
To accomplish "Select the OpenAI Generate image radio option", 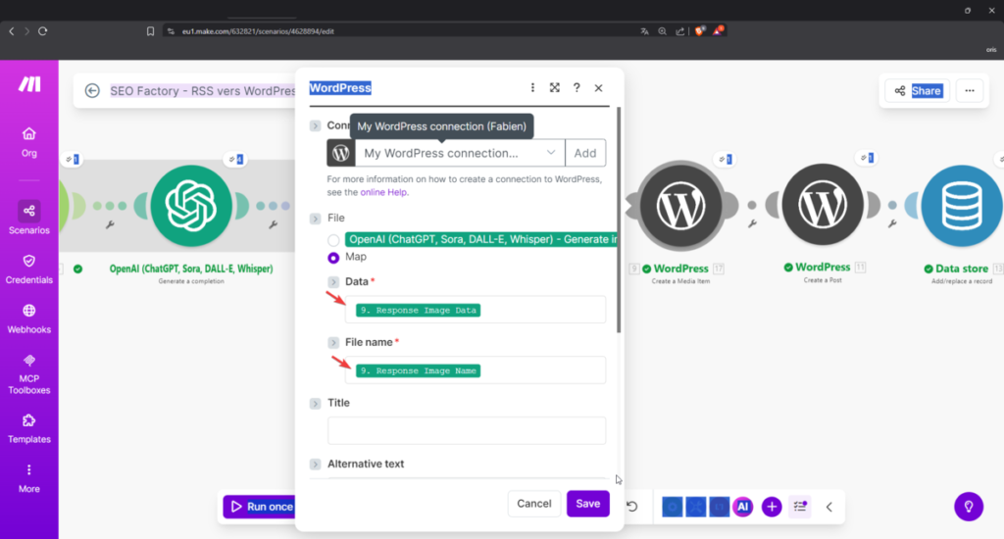I will [334, 240].
